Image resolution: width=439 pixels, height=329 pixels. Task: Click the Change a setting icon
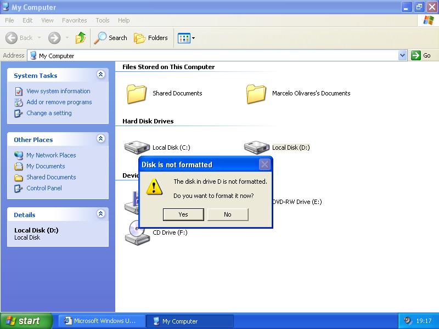(x=19, y=114)
